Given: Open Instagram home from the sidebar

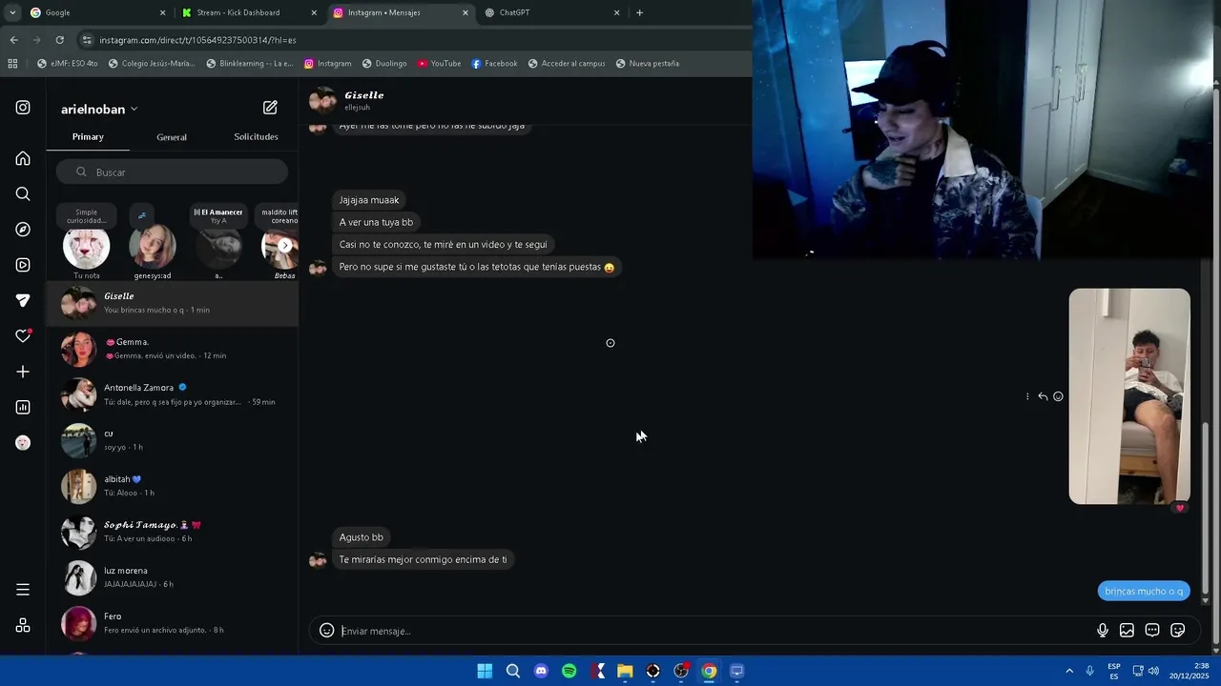Looking at the screenshot, I should (x=23, y=158).
